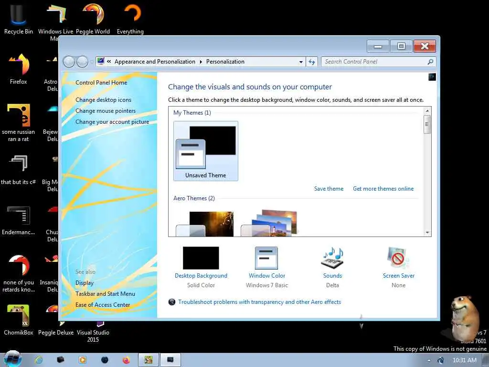This screenshot has height=367, width=489.
Task: Click the Personalization breadcrumb
Action: (225, 62)
